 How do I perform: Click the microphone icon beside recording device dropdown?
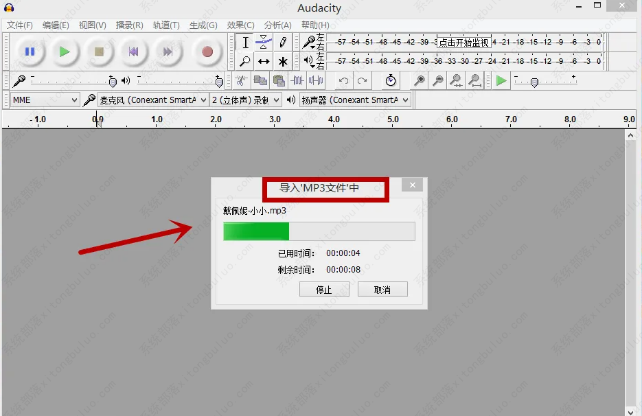tap(89, 100)
